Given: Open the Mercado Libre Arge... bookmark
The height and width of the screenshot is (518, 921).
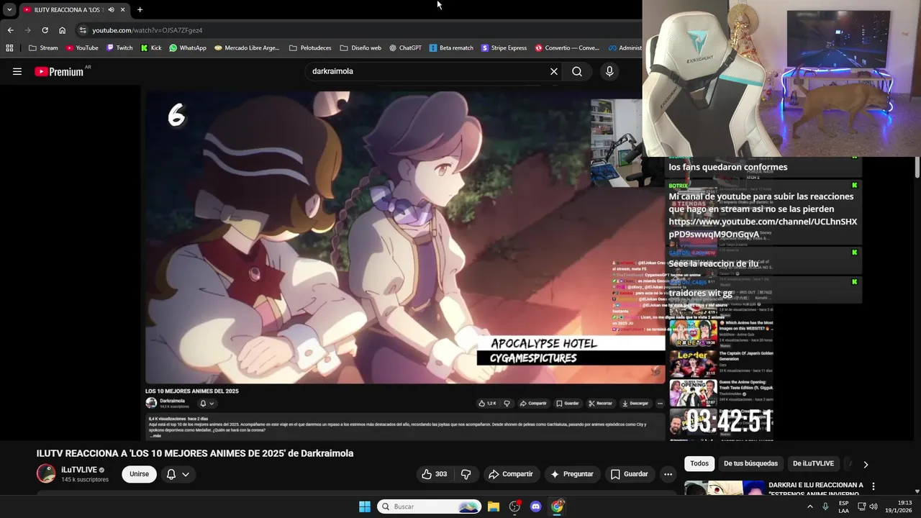Looking at the screenshot, I should (x=247, y=48).
